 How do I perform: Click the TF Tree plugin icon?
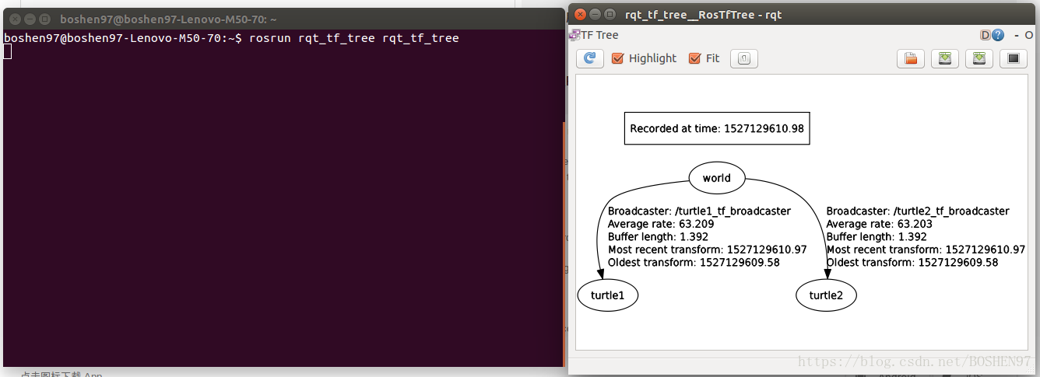tap(574, 35)
